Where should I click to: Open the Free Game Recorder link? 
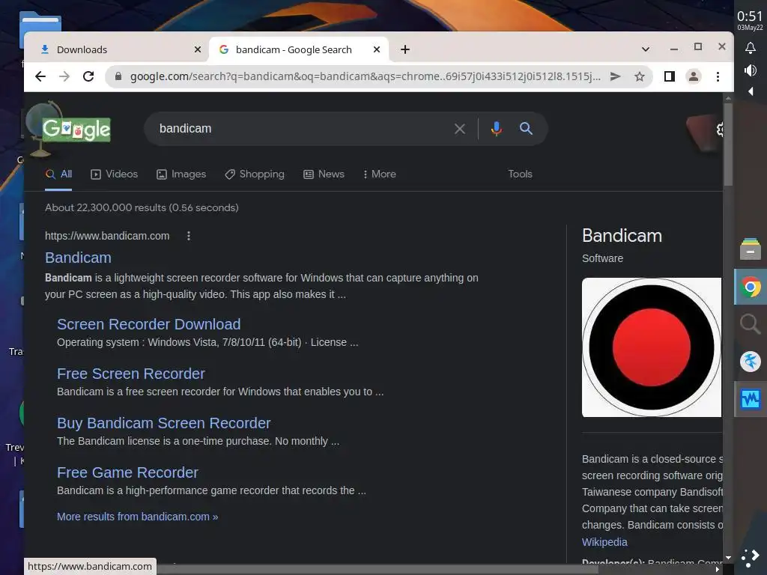pyautogui.click(x=127, y=472)
